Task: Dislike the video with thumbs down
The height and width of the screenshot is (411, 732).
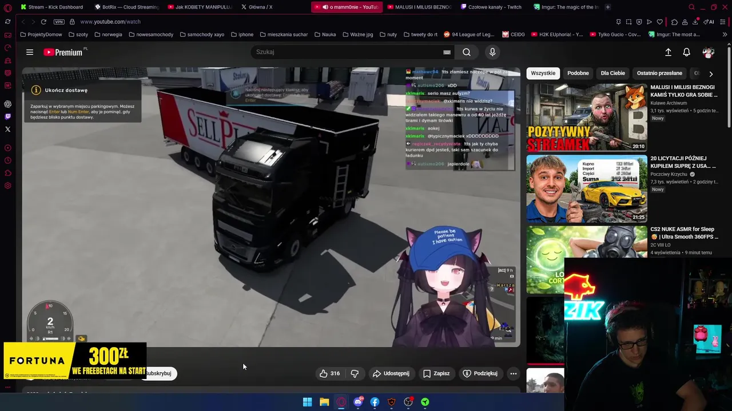Action: tap(355, 373)
